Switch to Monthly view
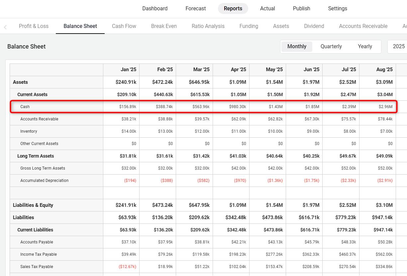Viewport: 407px width, 276px height. (x=297, y=47)
